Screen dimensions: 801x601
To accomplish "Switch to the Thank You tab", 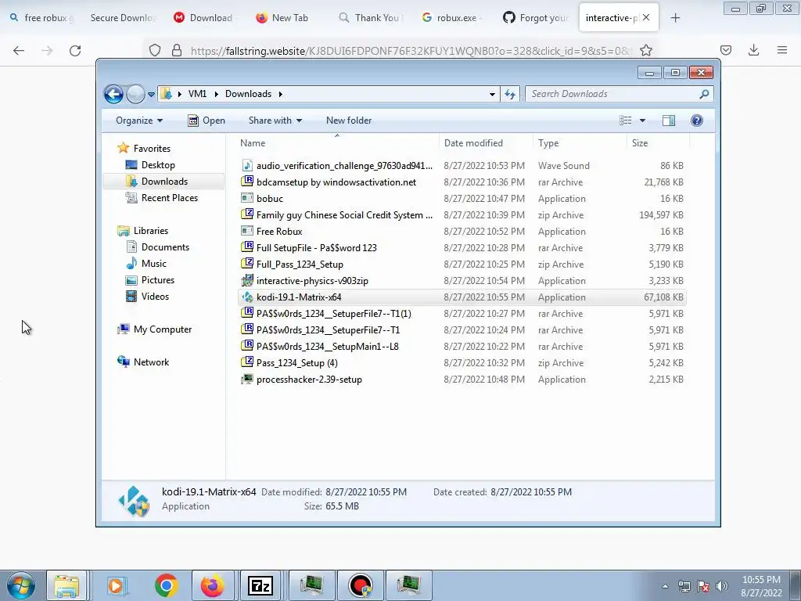I will (x=370, y=18).
